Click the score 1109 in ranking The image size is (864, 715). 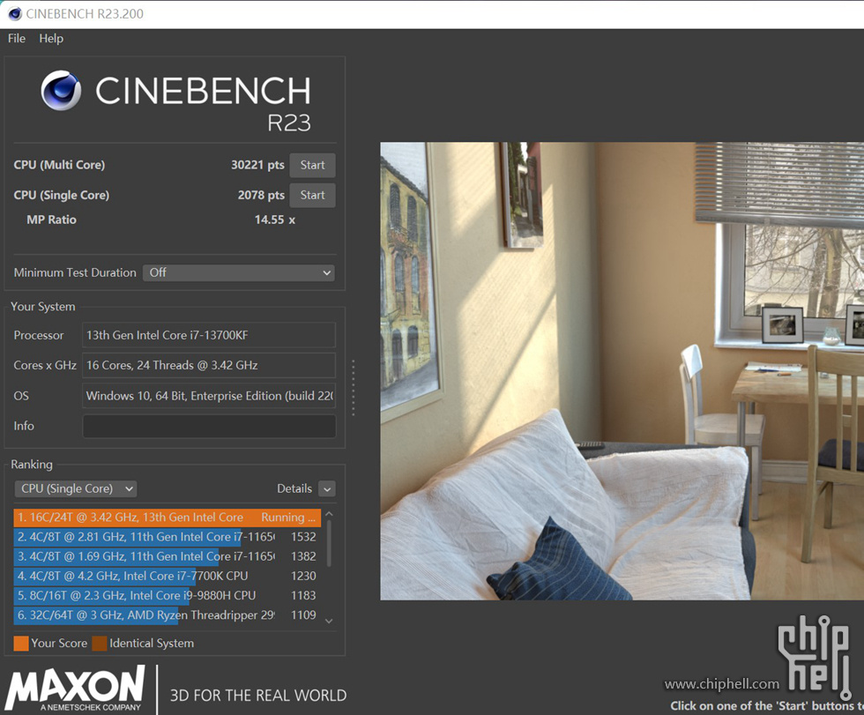coord(303,614)
